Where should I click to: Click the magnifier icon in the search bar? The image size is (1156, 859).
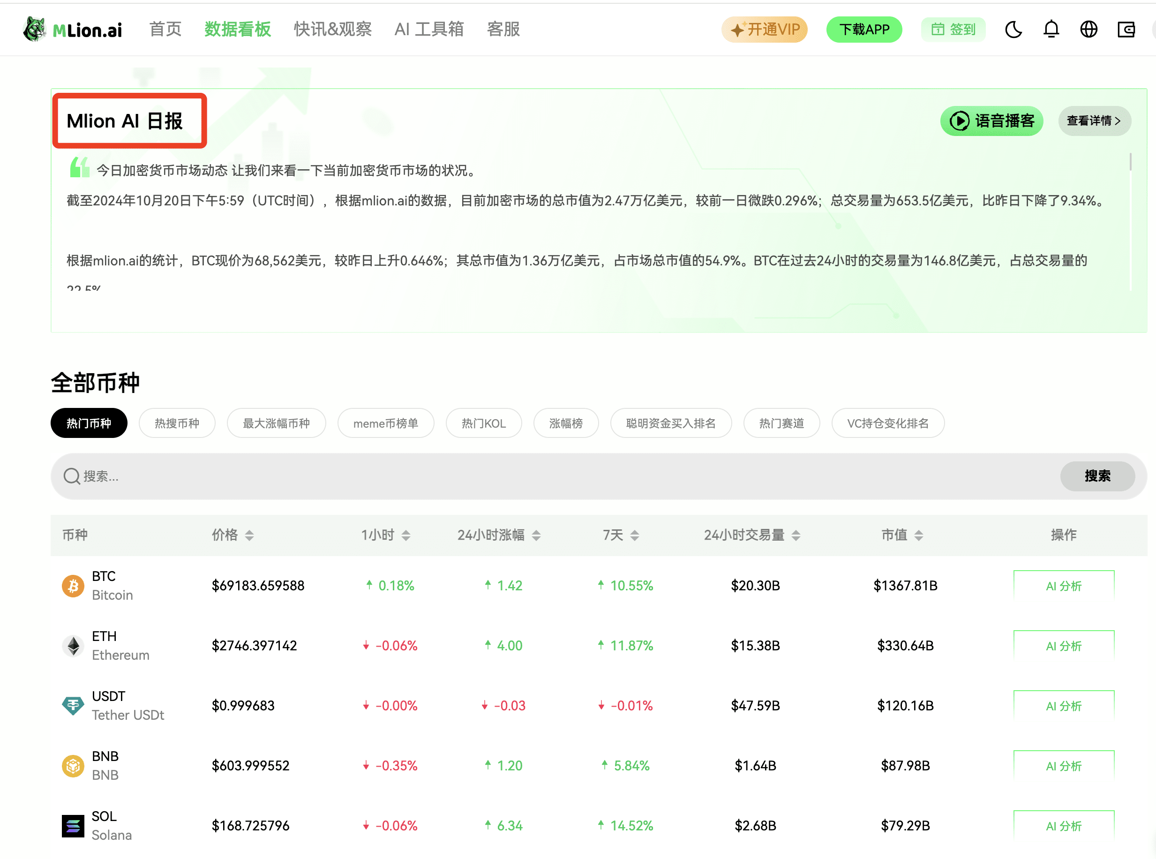[x=71, y=476]
